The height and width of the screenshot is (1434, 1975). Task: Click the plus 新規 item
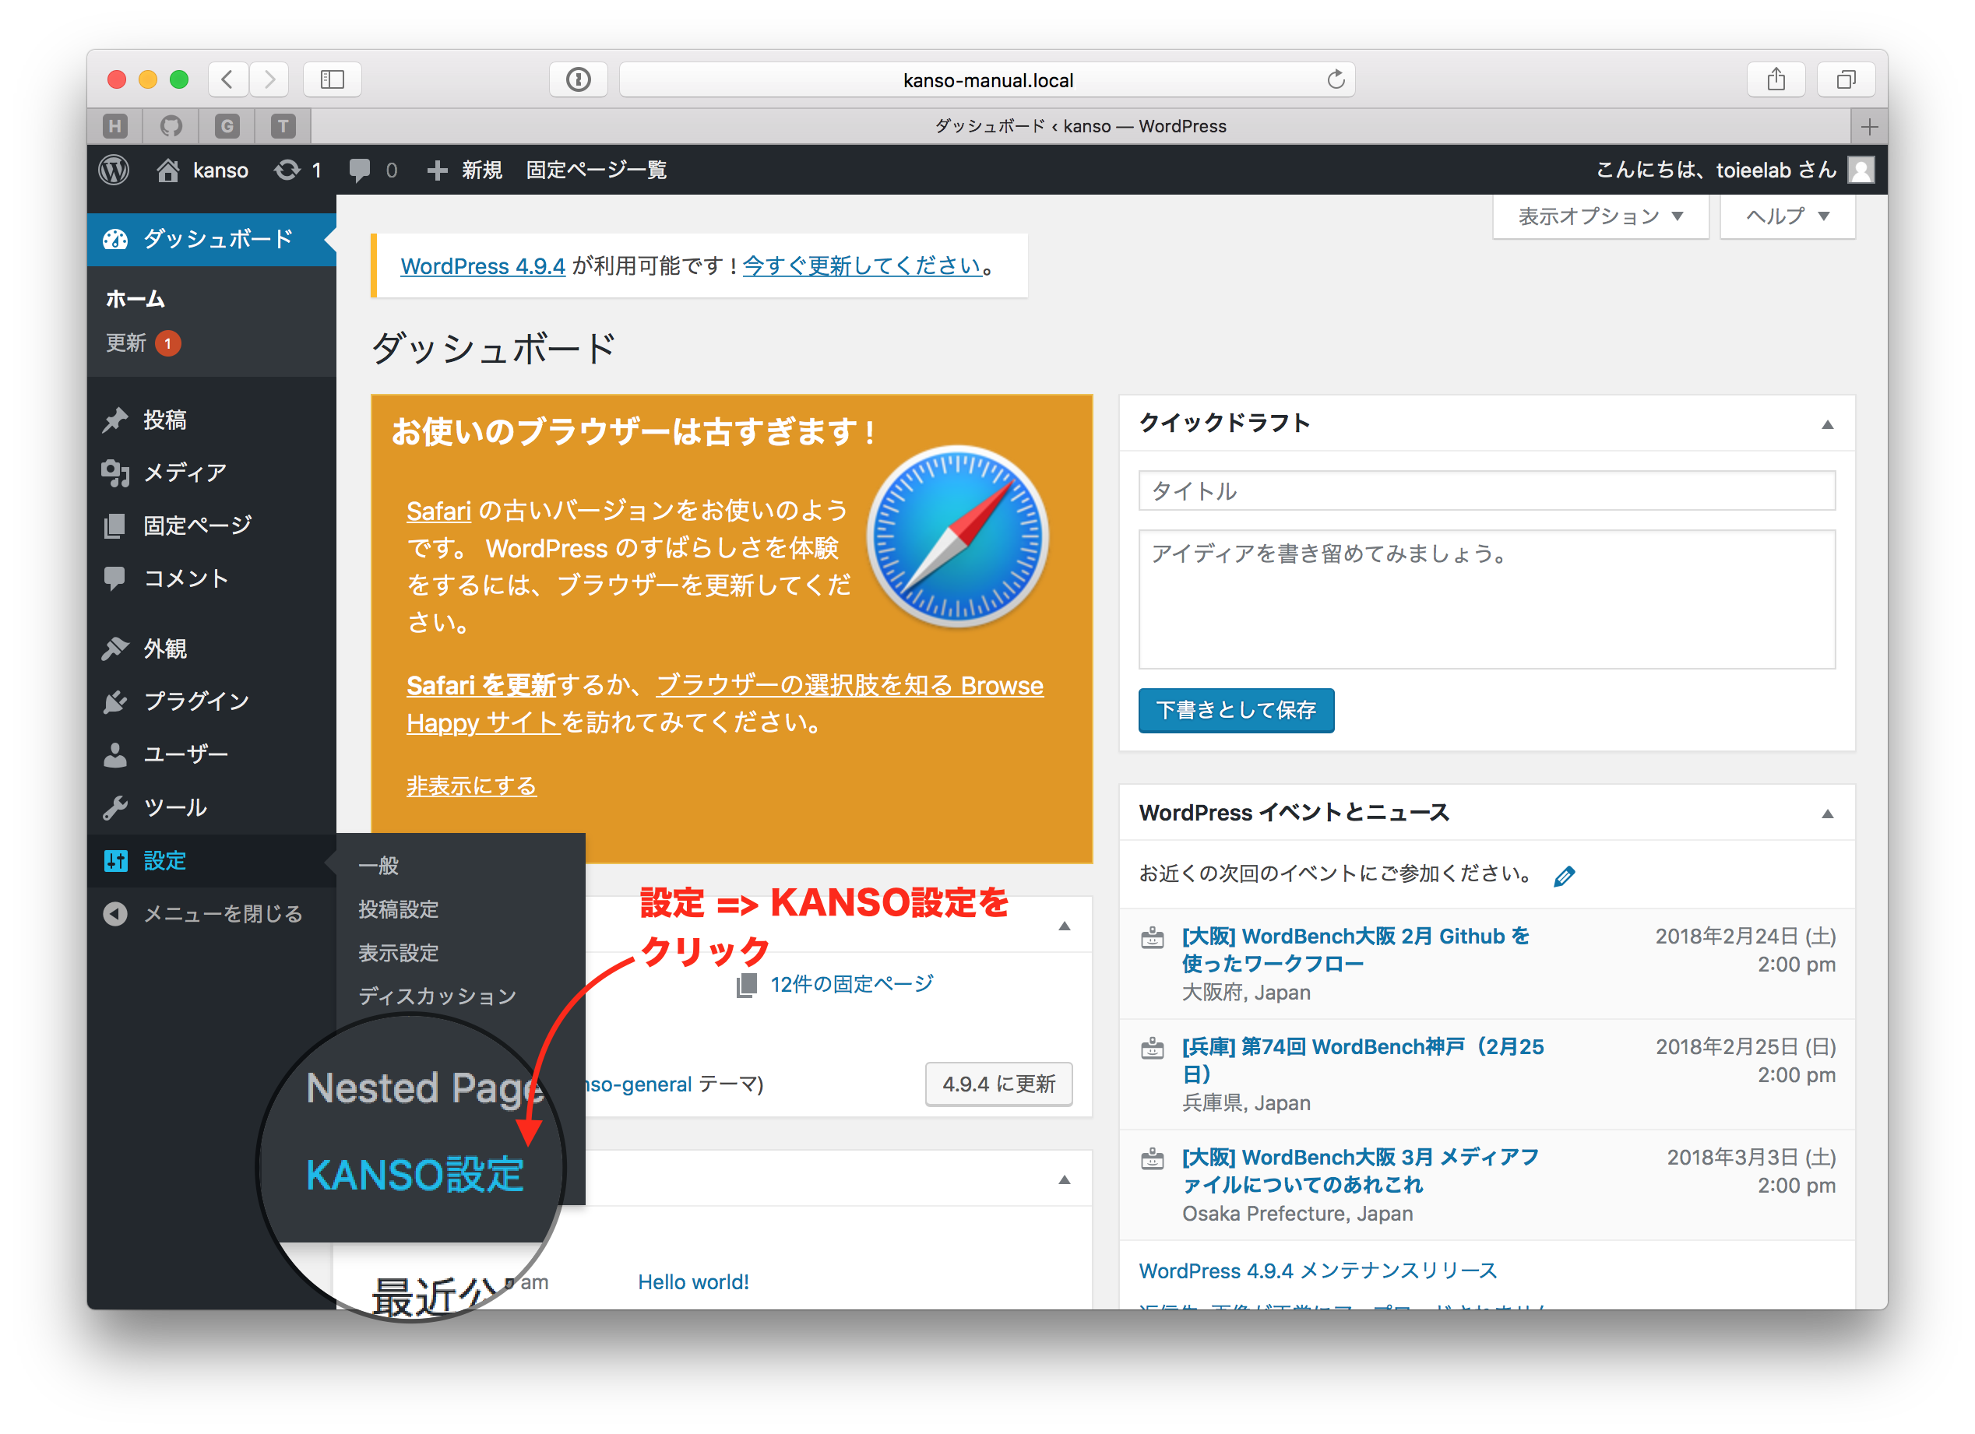pyautogui.click(x=465, y=170)
